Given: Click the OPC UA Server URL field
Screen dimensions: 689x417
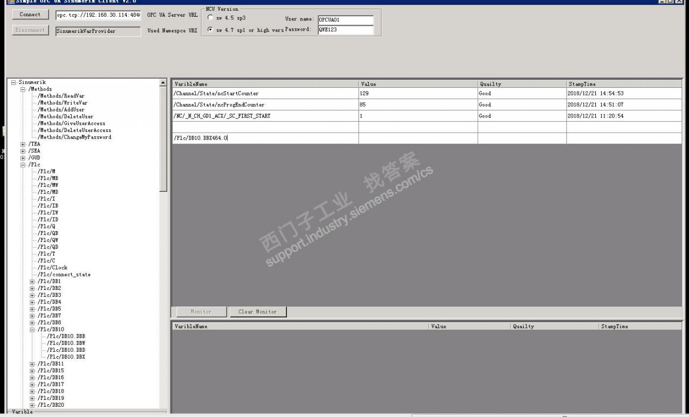Looking at the screenshot, I should (x=98, y=15).
